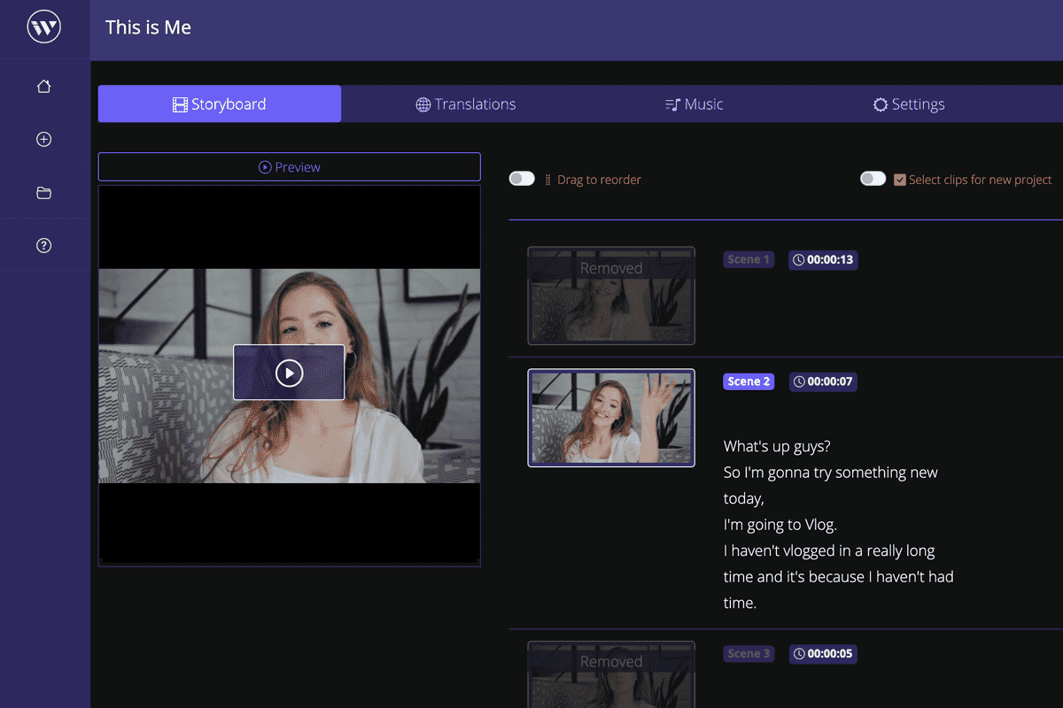Select the Scene 2 clip thumbnail
This screenshot has width=1063, height=708.
point(611,418)
